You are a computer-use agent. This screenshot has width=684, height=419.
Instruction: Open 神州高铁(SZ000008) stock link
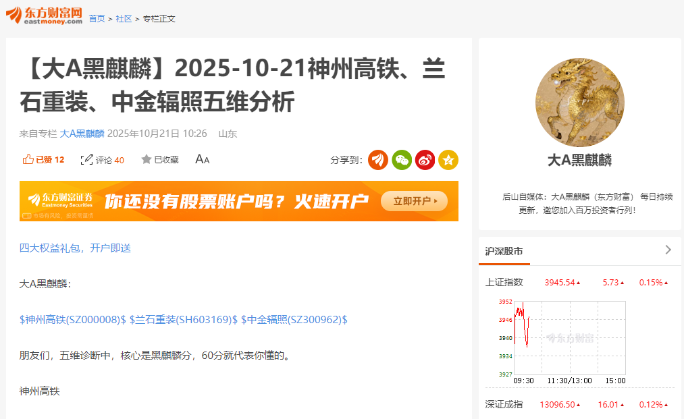pos(73,320)
